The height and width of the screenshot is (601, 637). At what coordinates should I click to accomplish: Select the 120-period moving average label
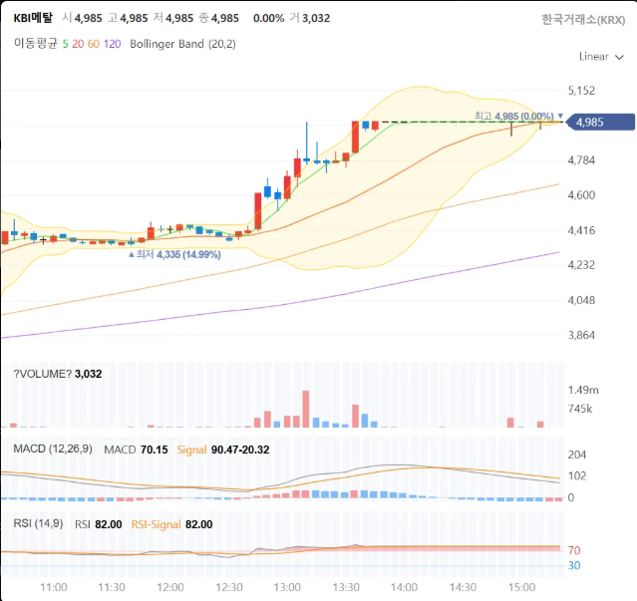(x=112, y=44)
